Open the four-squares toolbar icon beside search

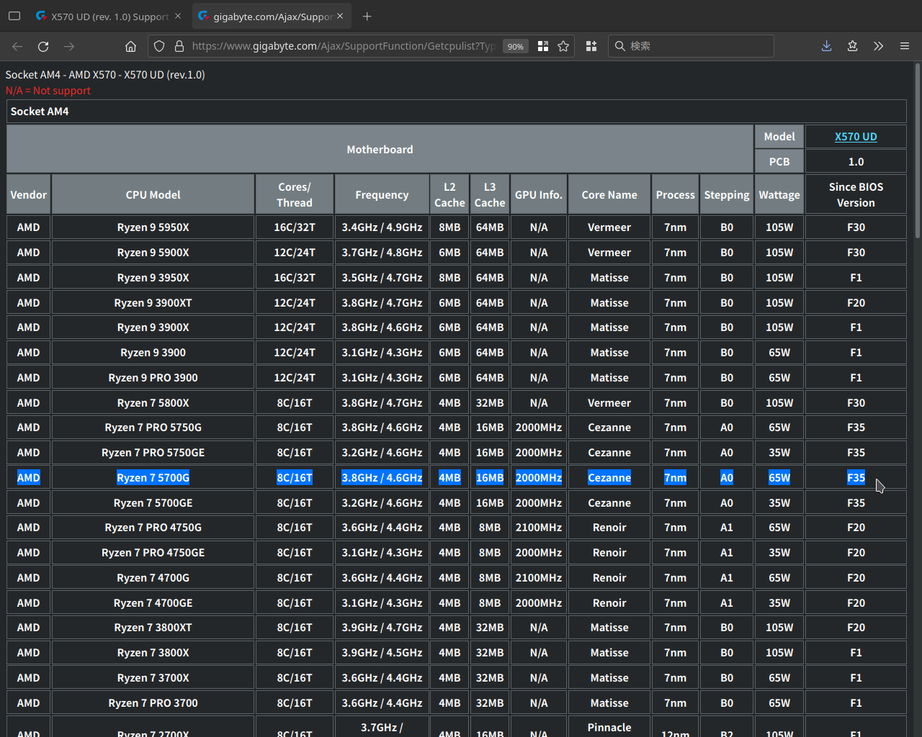(591, 46)
